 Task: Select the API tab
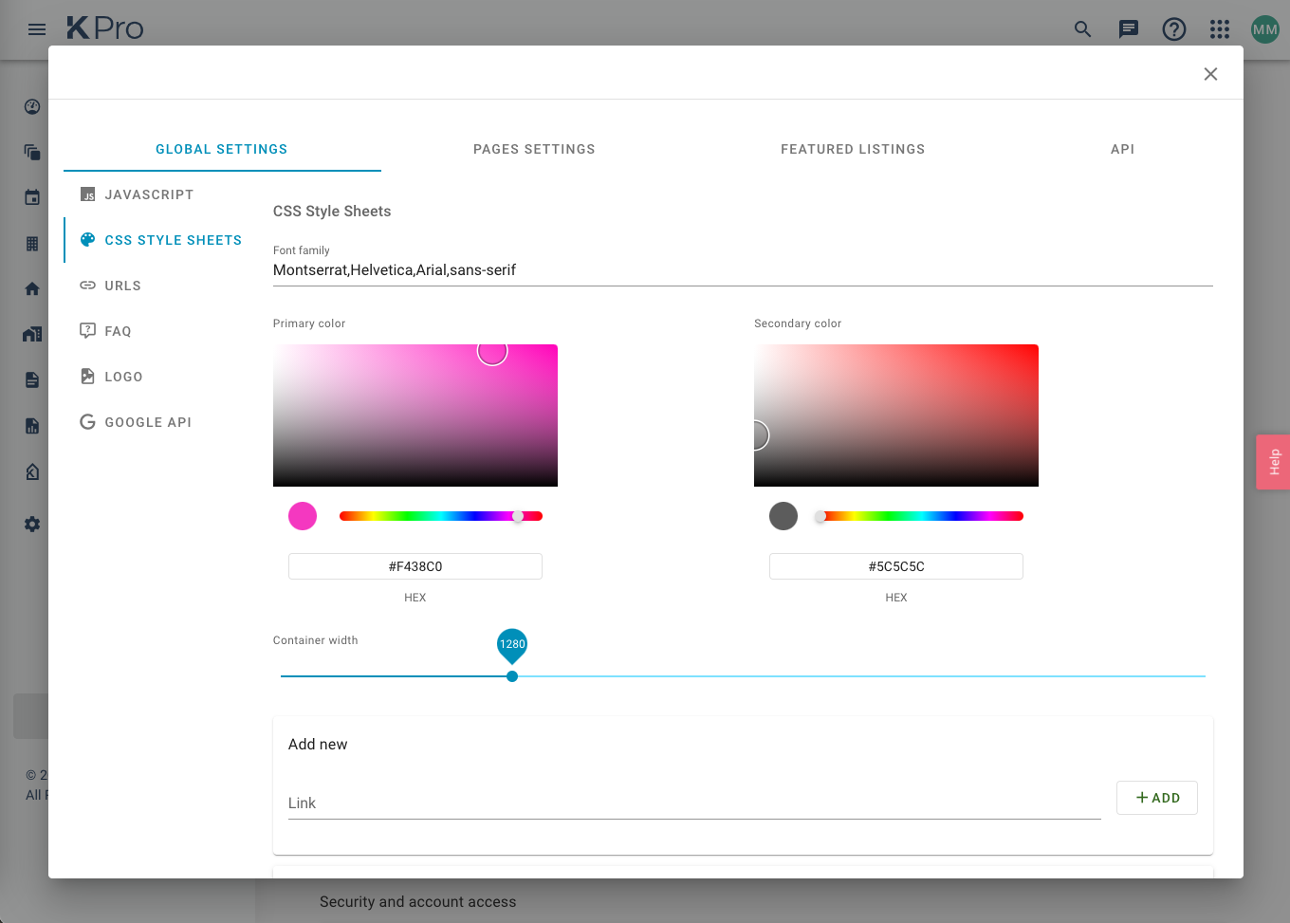pyautogui.click(x=1122, y=149)
